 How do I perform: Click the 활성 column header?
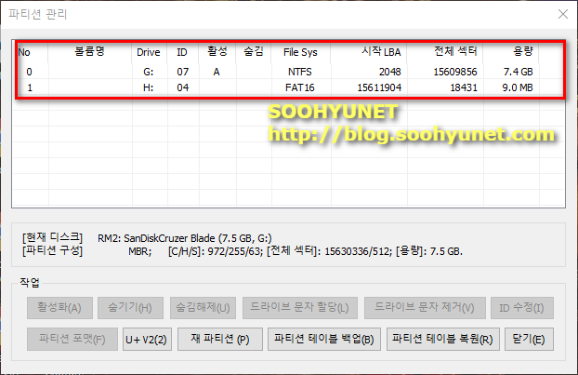pos(217,52)
